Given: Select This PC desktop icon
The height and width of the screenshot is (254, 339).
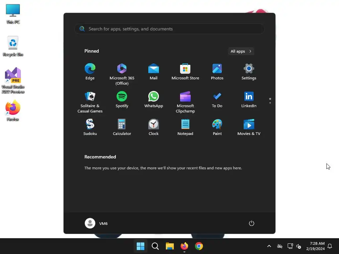Looking at the screenshot, I should point(13,14).
